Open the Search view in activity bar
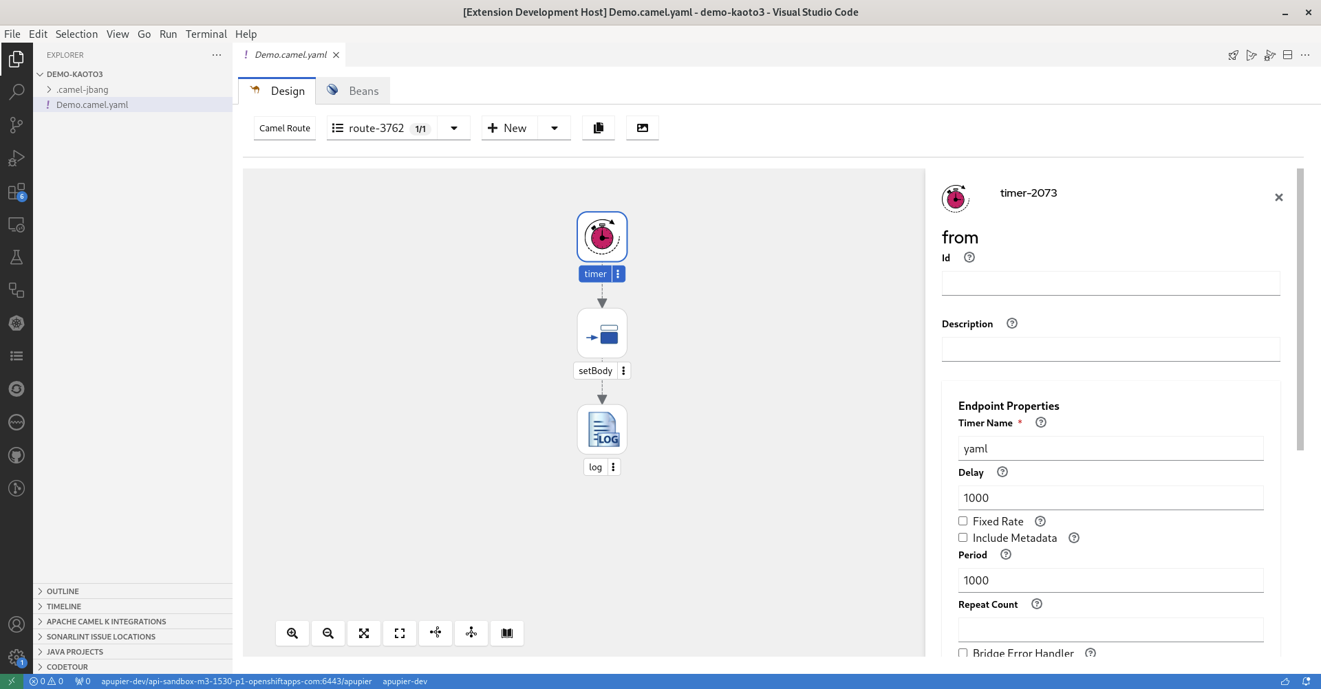Screen dimensions: 1321x689 17,91
